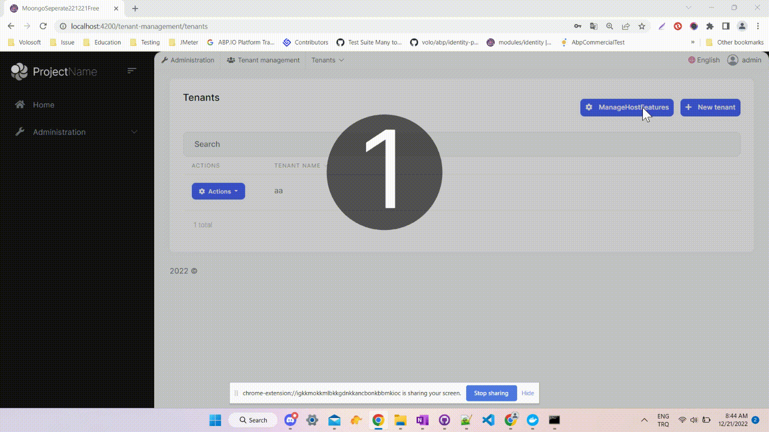The height and width of the screenshot is (432, 769).
Task: Collapse the sidebar with the menu toggle icon
Action: point(132,71)
